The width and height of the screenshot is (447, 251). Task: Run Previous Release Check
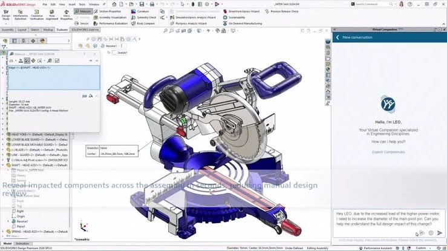(282, 11)
